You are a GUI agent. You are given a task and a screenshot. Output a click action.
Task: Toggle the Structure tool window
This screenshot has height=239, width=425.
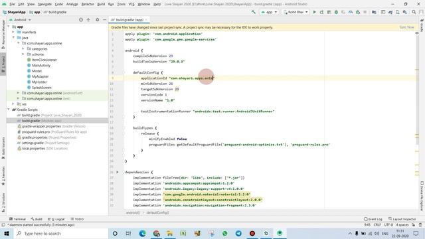[x=3, y=202]
